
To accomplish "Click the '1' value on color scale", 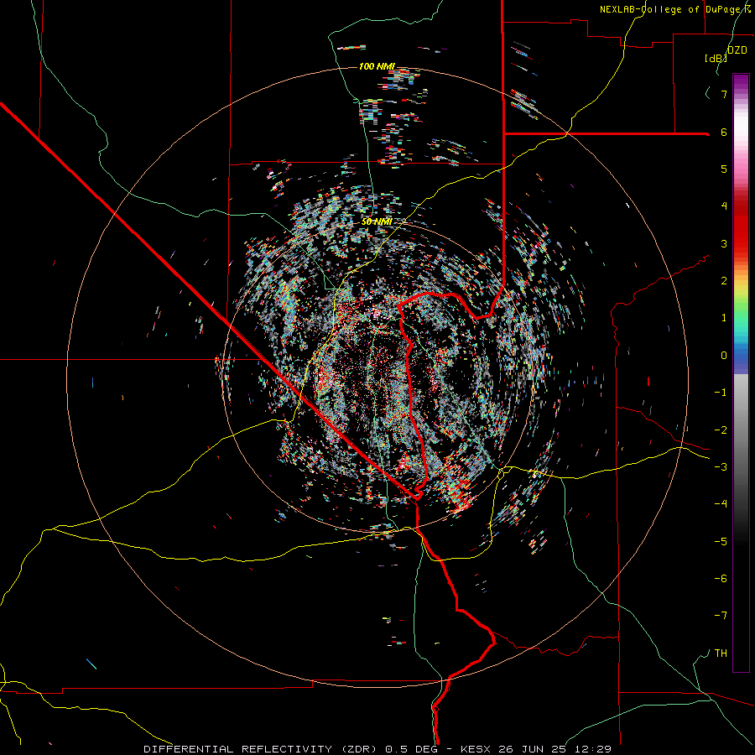I will [x=724, y=318].
